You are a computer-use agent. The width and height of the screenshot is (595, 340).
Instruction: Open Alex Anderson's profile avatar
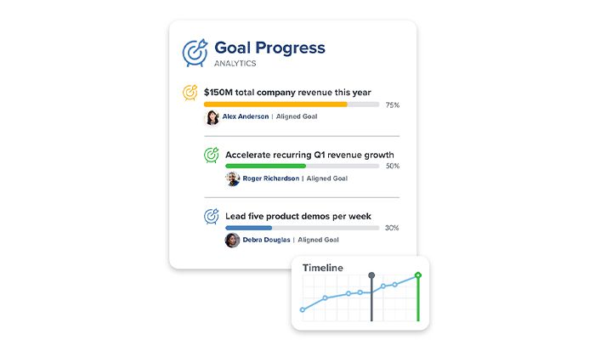click(212, 116)
